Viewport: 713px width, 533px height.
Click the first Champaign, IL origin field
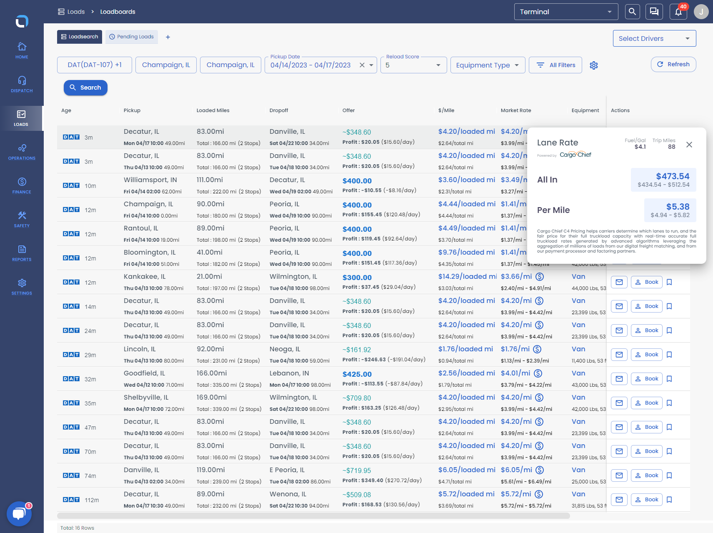click(x=166, y=65)
